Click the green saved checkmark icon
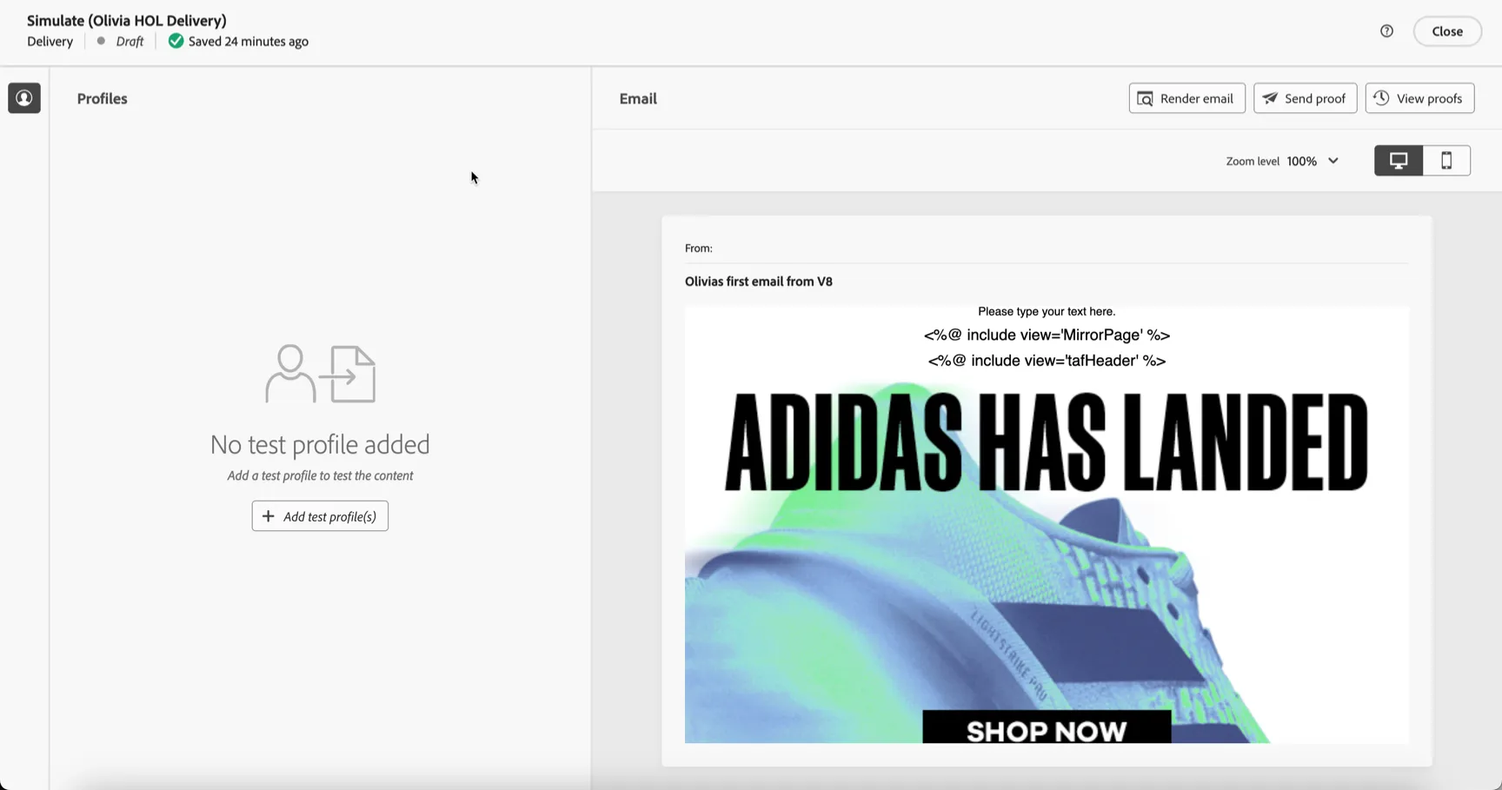Viewport: 1502px width, 790px height. click(x=176, y=41)
